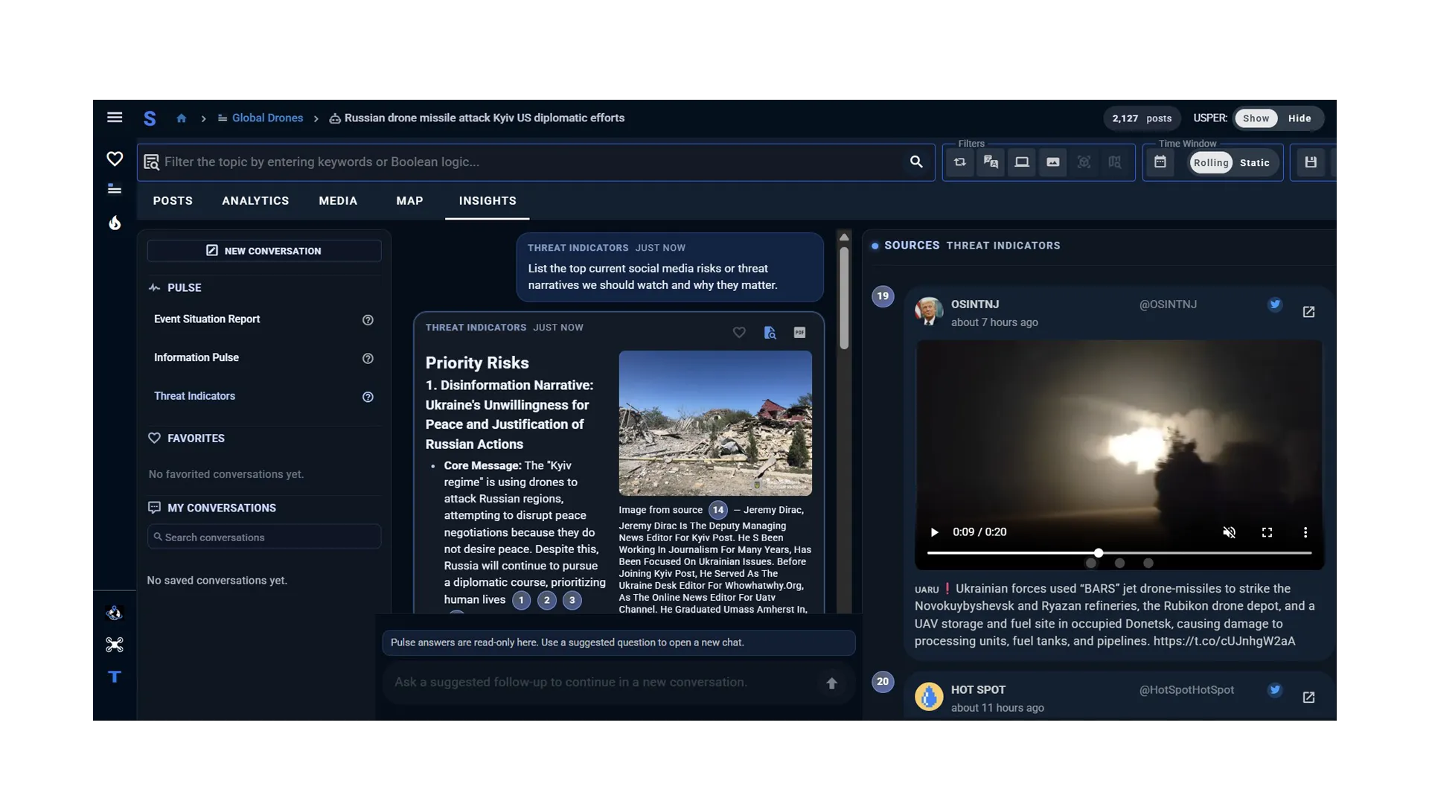Viewport: 1429px width, 804px height.
Task: Start a NEW CONVERSATION
Action: click(264, 251)
